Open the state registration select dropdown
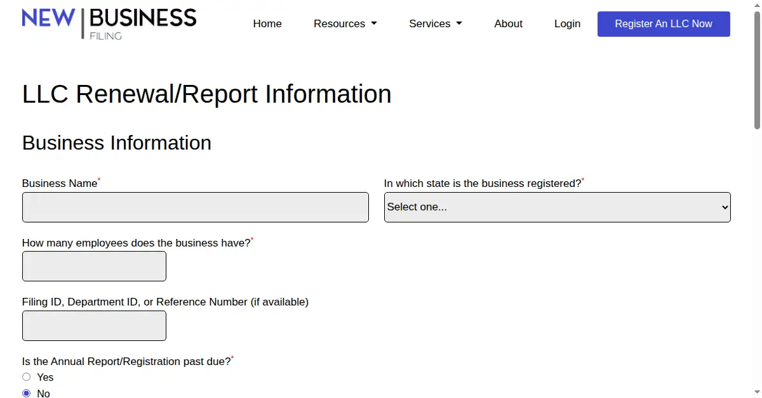Image resolution: width=762 pixels, height=398 pixels. pyautogui.click(x=558, y=207)
